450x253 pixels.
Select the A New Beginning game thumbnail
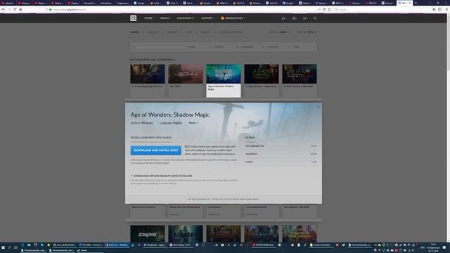pyautogui.click(x=148, y=74)
